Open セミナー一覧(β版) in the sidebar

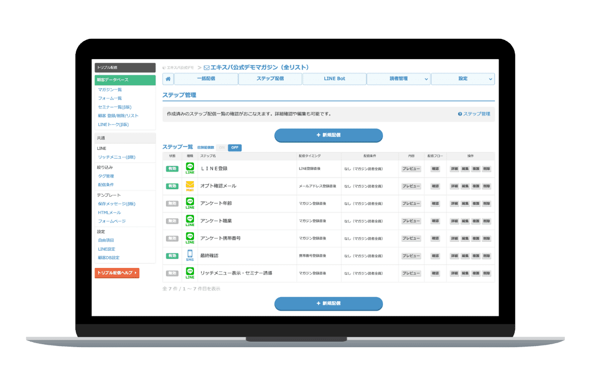tap(115, 107)
